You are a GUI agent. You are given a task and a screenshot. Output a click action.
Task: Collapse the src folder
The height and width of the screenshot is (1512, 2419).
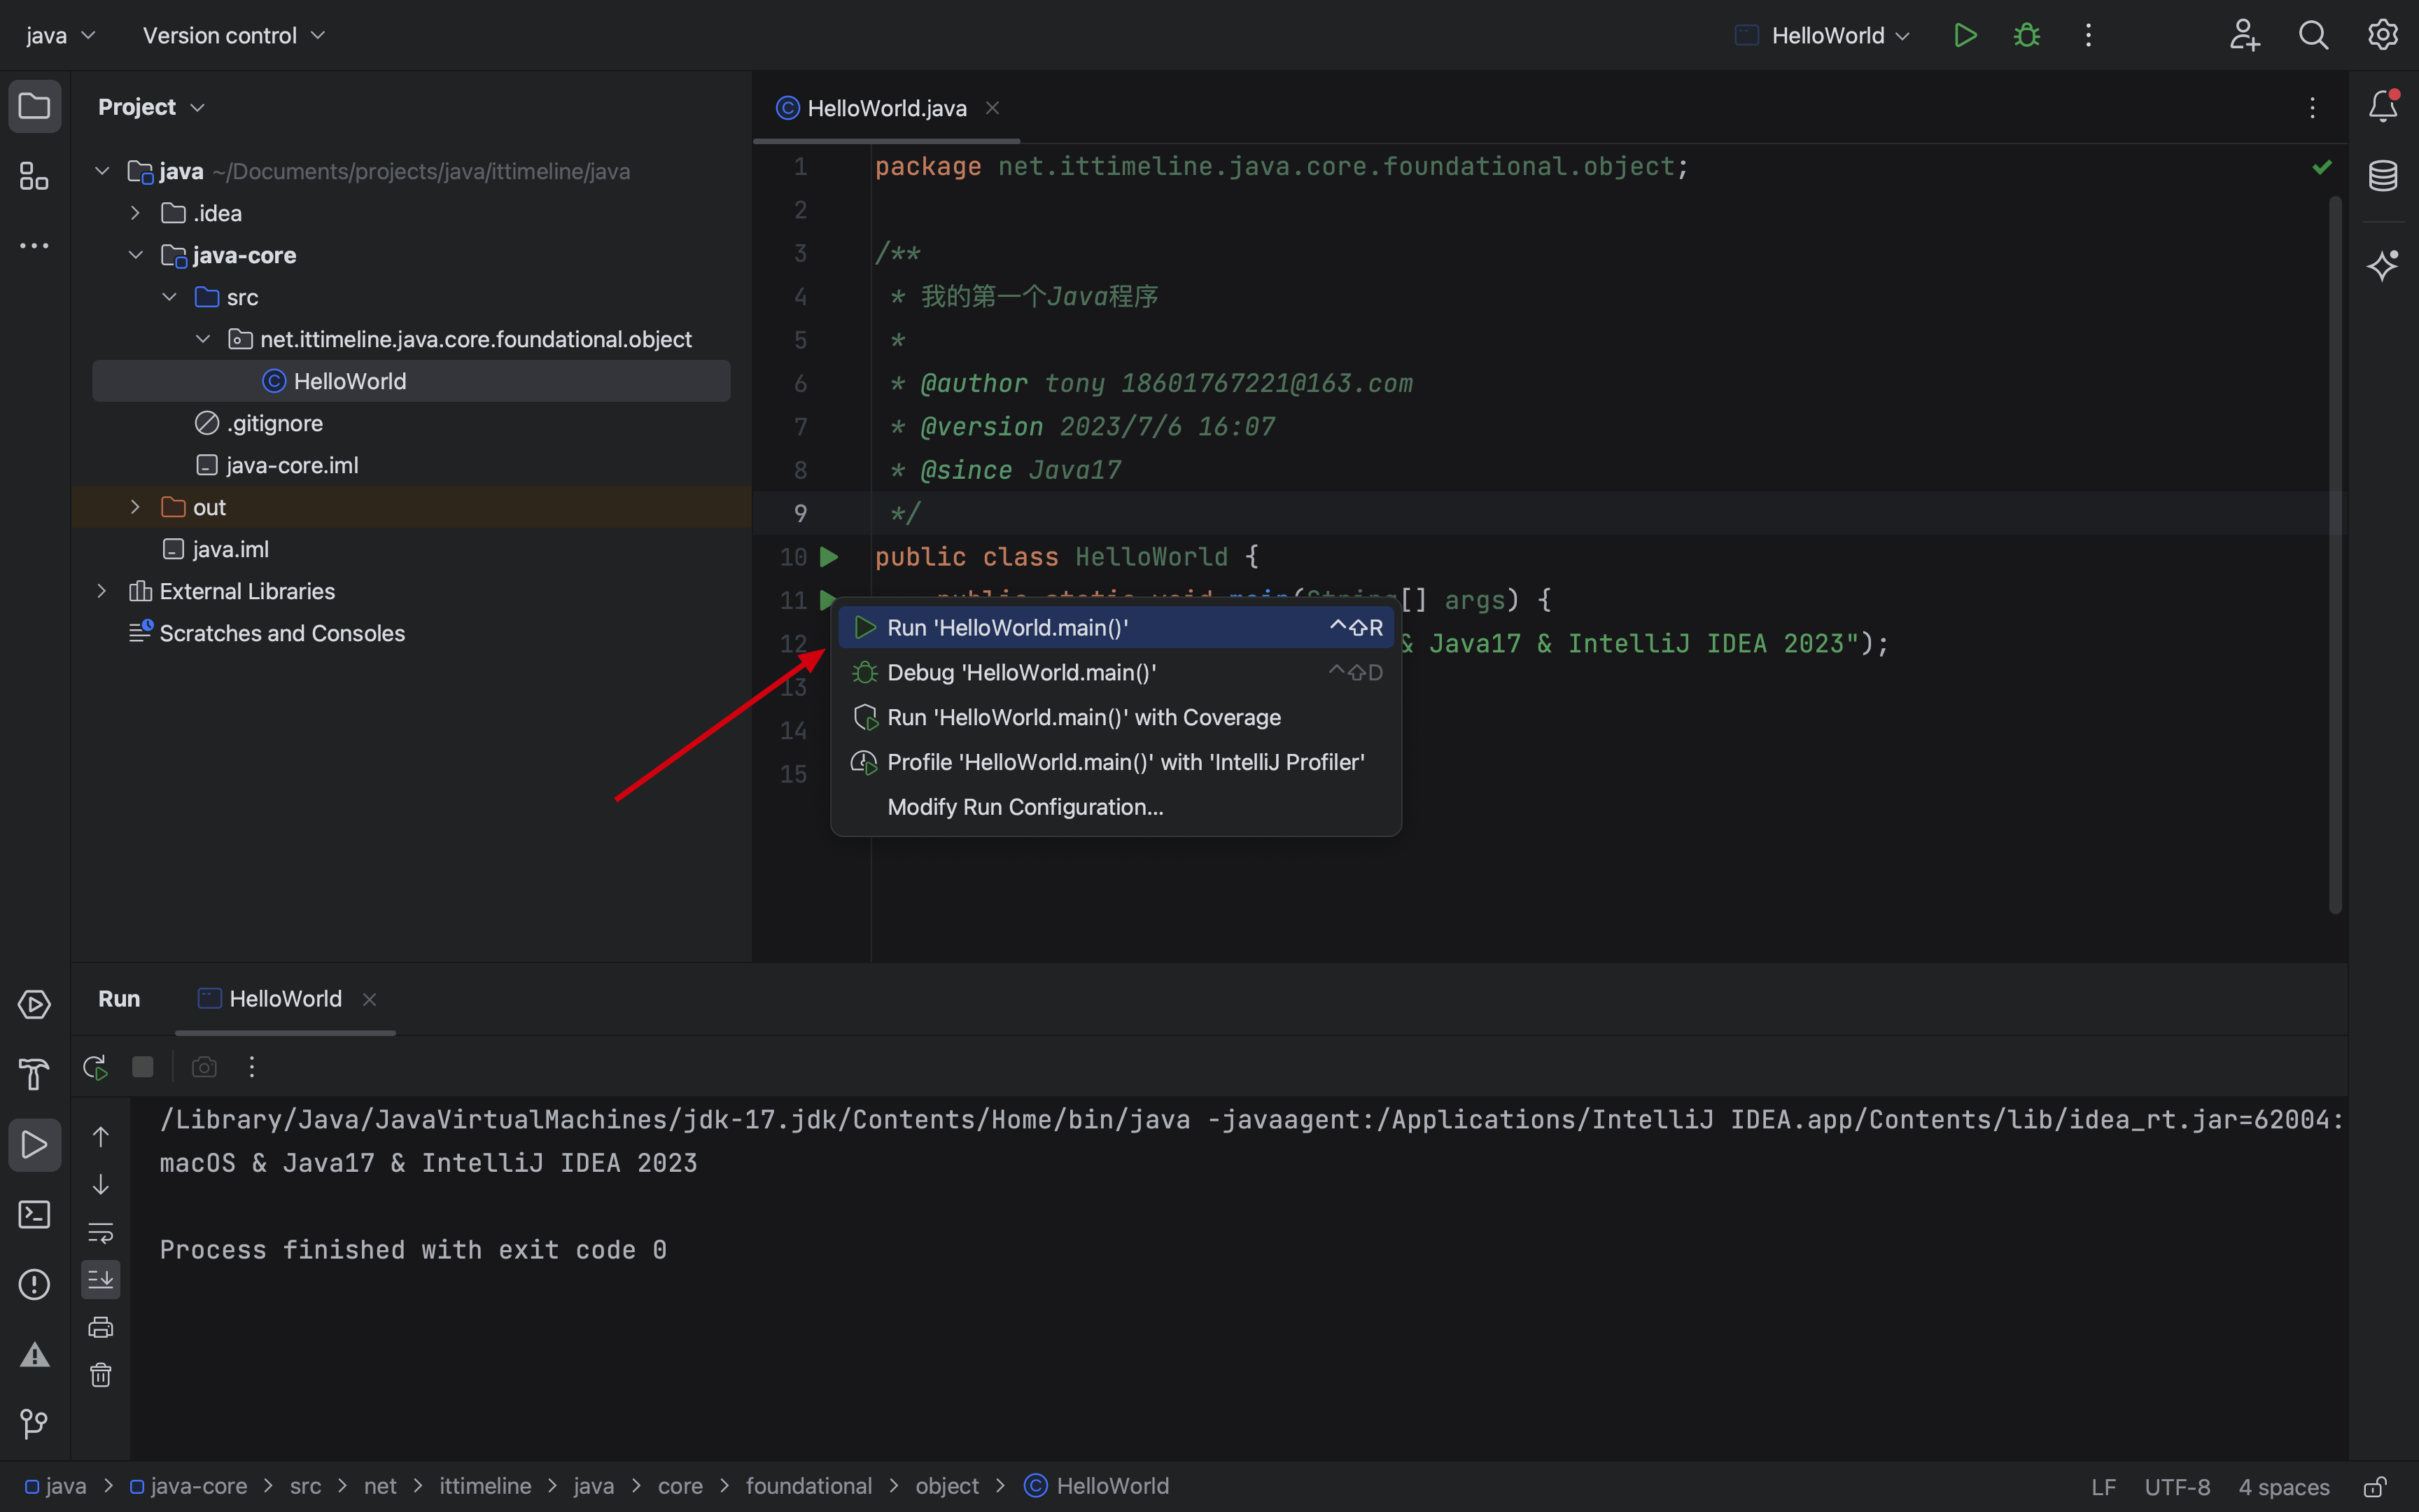click(169, 297)
